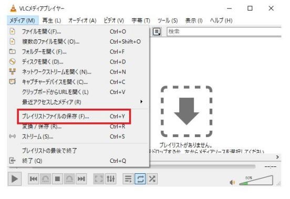
Task: Click the playlist scrollbar right arrow
Action: 277,157
